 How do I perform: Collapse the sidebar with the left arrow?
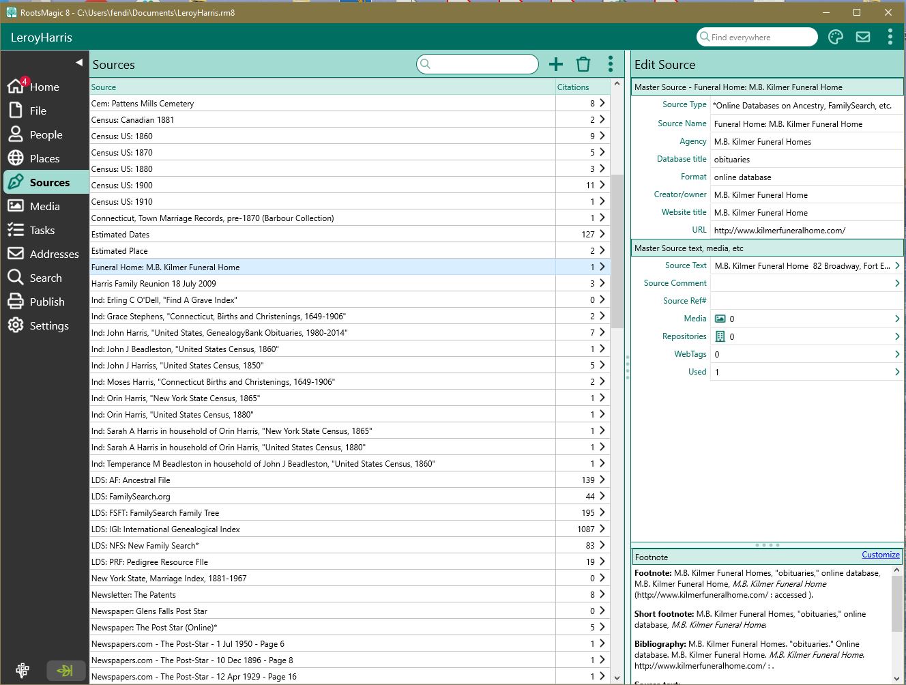coord(79,62)
